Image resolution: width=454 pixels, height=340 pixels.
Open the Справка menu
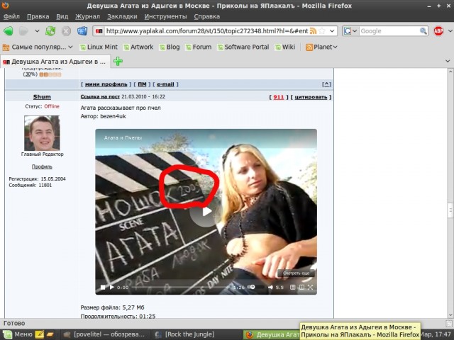[206, 16]
